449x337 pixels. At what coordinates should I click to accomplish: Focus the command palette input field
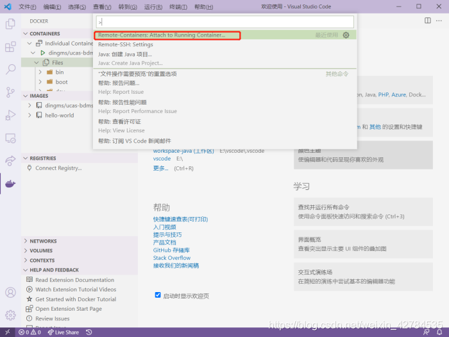tap(224, 22)
